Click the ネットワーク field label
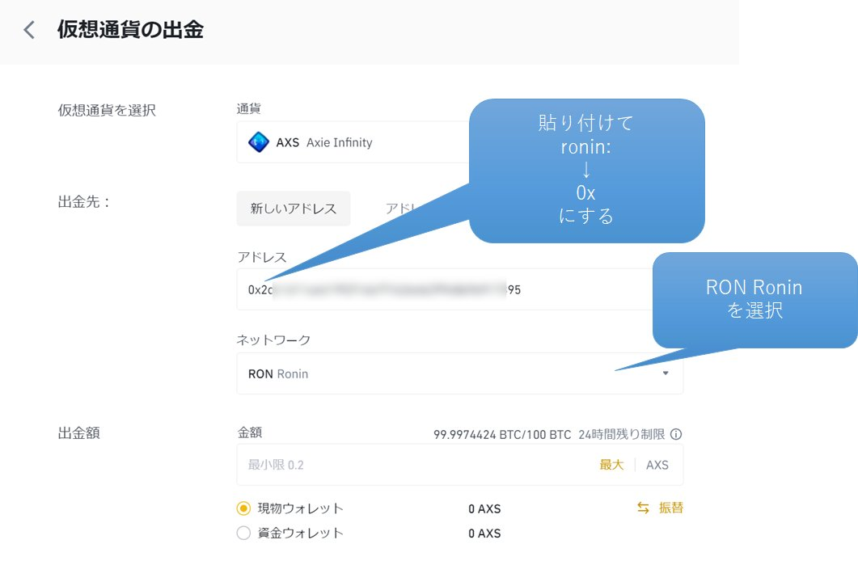Viewport: 858px width, 582px height. [x=273, y=340]
